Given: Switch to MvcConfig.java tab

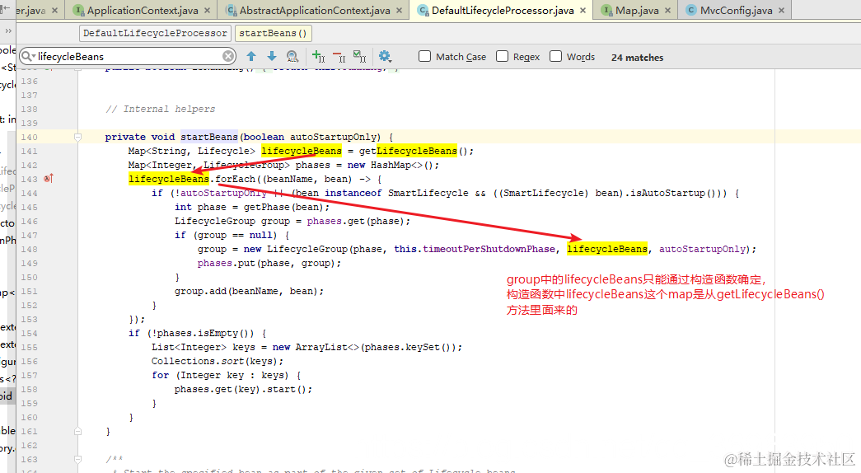Looking at the screenshot, I should tap(735, 11).
